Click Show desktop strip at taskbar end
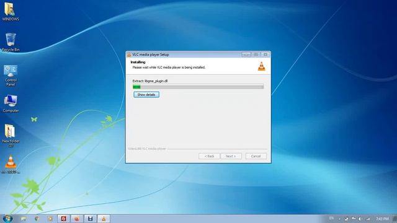 tap(395, 219)
